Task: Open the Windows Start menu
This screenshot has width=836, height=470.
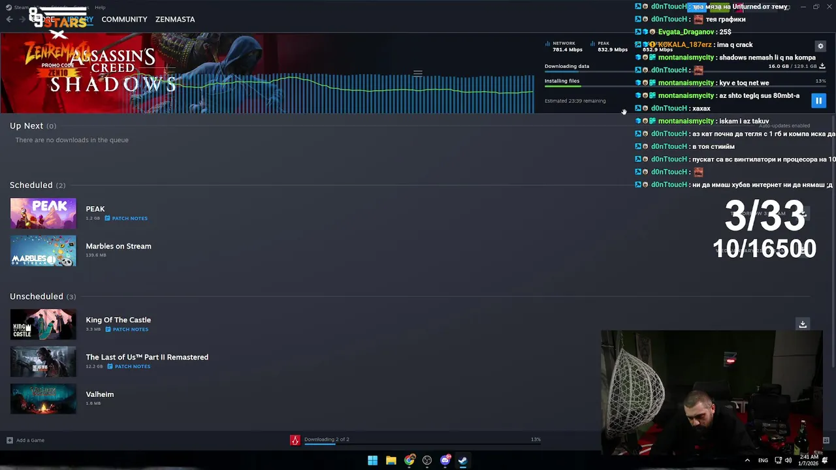Action: pyautogui.click(x=372, y=460)
